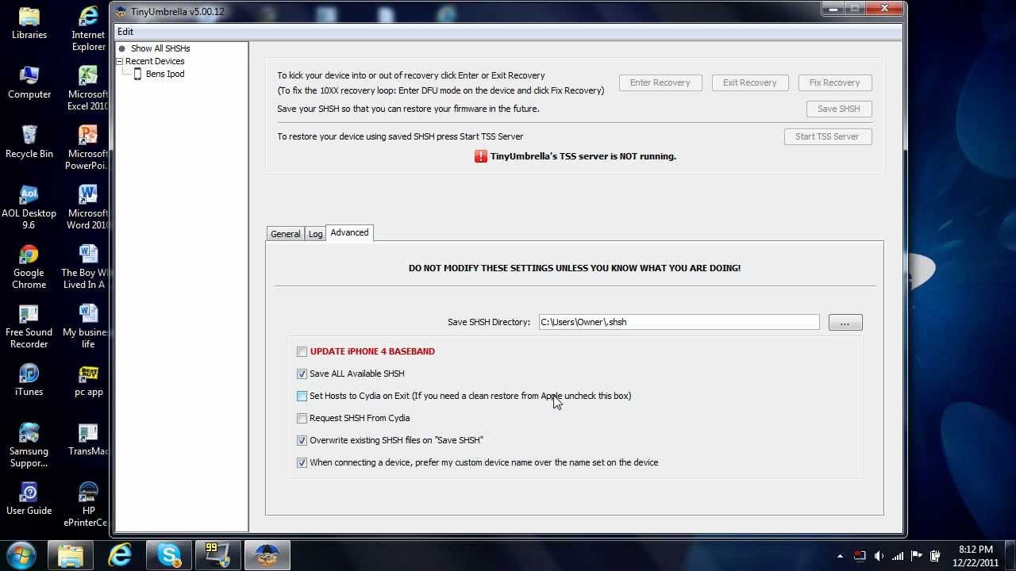Click the red TSS server warning icon

pyautogui.click(x=481, y=156)
